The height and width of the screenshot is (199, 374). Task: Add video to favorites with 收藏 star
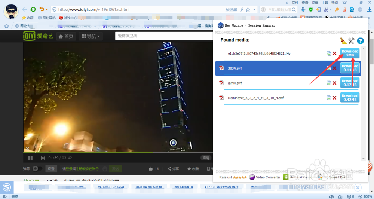coord(193,169)
